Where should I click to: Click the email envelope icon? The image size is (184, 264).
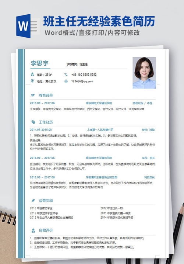(x=66, y=81)
